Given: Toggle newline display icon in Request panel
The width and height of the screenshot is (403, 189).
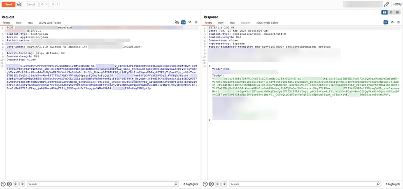Looking at the screenshot, I should pos(190,23).
